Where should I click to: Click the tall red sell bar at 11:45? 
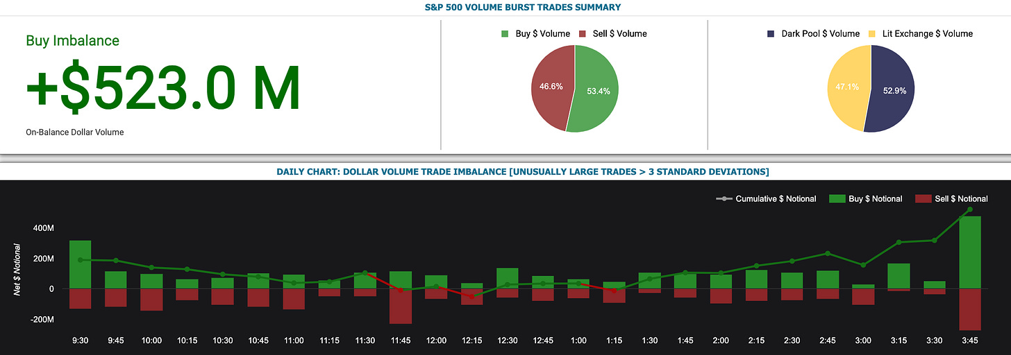401,306
